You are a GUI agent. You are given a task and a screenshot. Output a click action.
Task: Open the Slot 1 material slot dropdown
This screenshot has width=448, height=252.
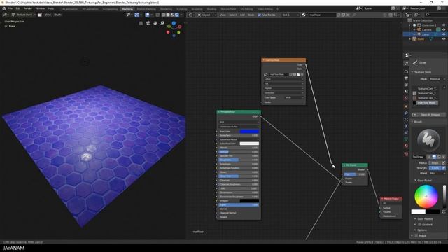pyautogui.click(x=290, y=15)
